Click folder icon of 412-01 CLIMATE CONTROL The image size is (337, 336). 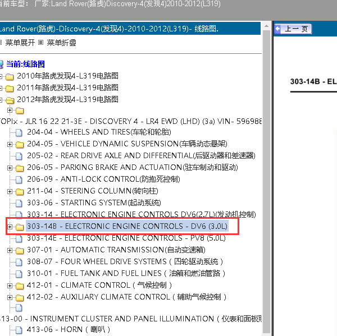click(20, 286)
